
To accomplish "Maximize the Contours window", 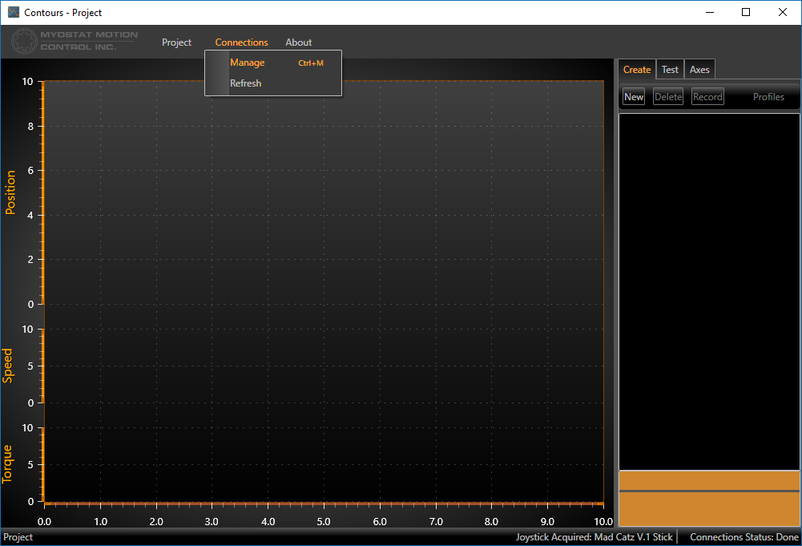I will pyautogui.click(x=746, y=12).
